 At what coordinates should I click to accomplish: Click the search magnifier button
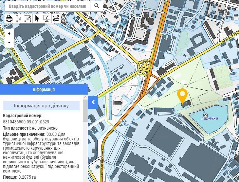pyautogui.click(x=96, y=6)
